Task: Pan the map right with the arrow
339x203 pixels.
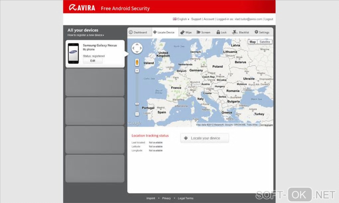Action: pos(141,48)
